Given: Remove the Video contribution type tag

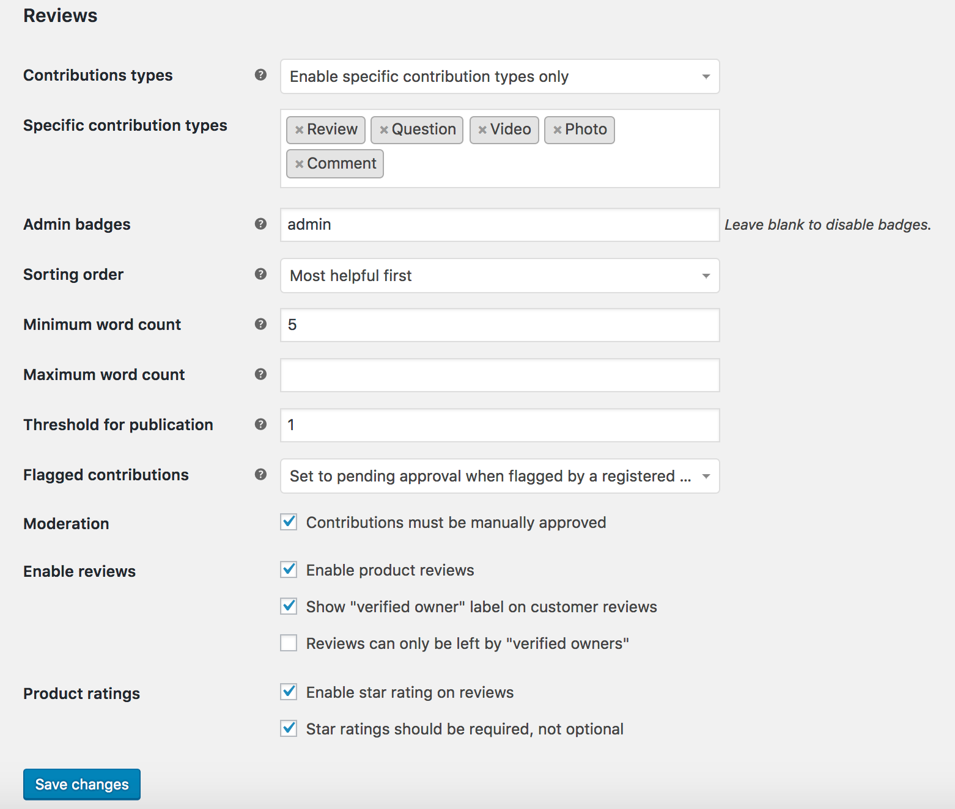Looking at the screenshot, I should [x=483, y=130].
